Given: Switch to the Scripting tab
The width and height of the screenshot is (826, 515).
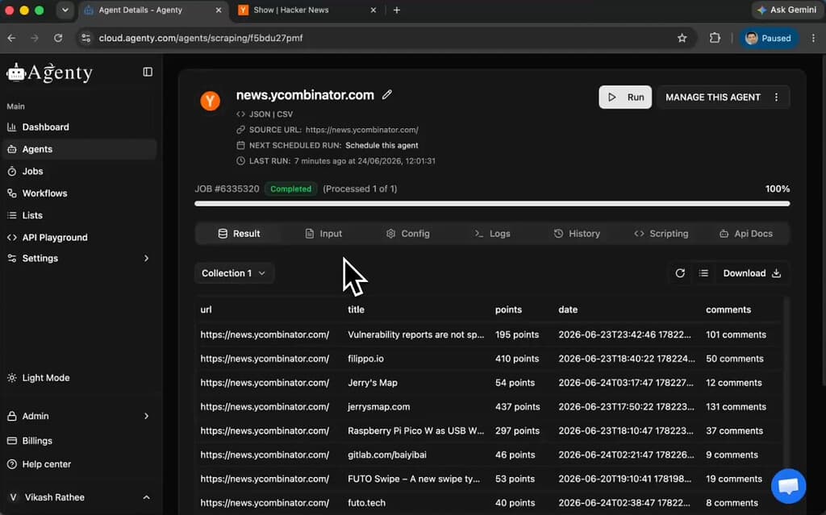Looking at the screenshot, I should pyautogui.click(x=661, y=233).
